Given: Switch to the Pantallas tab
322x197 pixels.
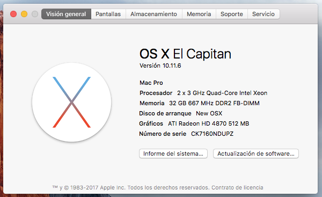Looking at the screenshot, I should pyautogui.click(x=108, y=14).
